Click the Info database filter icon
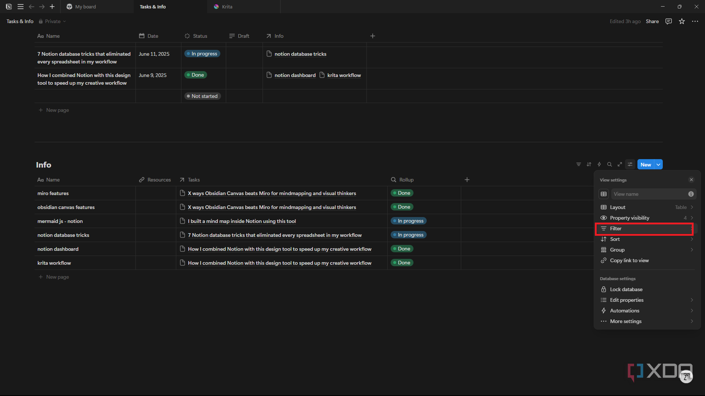The image size is (705, 396). tap(579, 165)
